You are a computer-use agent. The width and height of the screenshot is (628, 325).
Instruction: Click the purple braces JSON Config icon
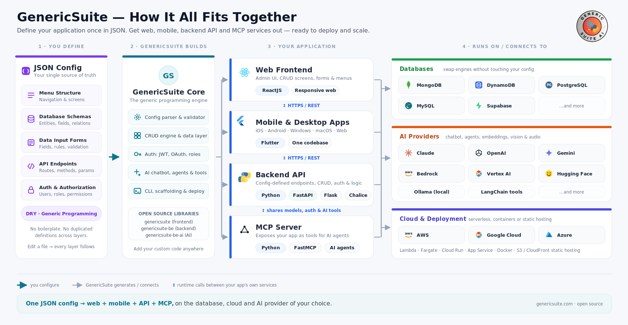click(x=26, y=71)
